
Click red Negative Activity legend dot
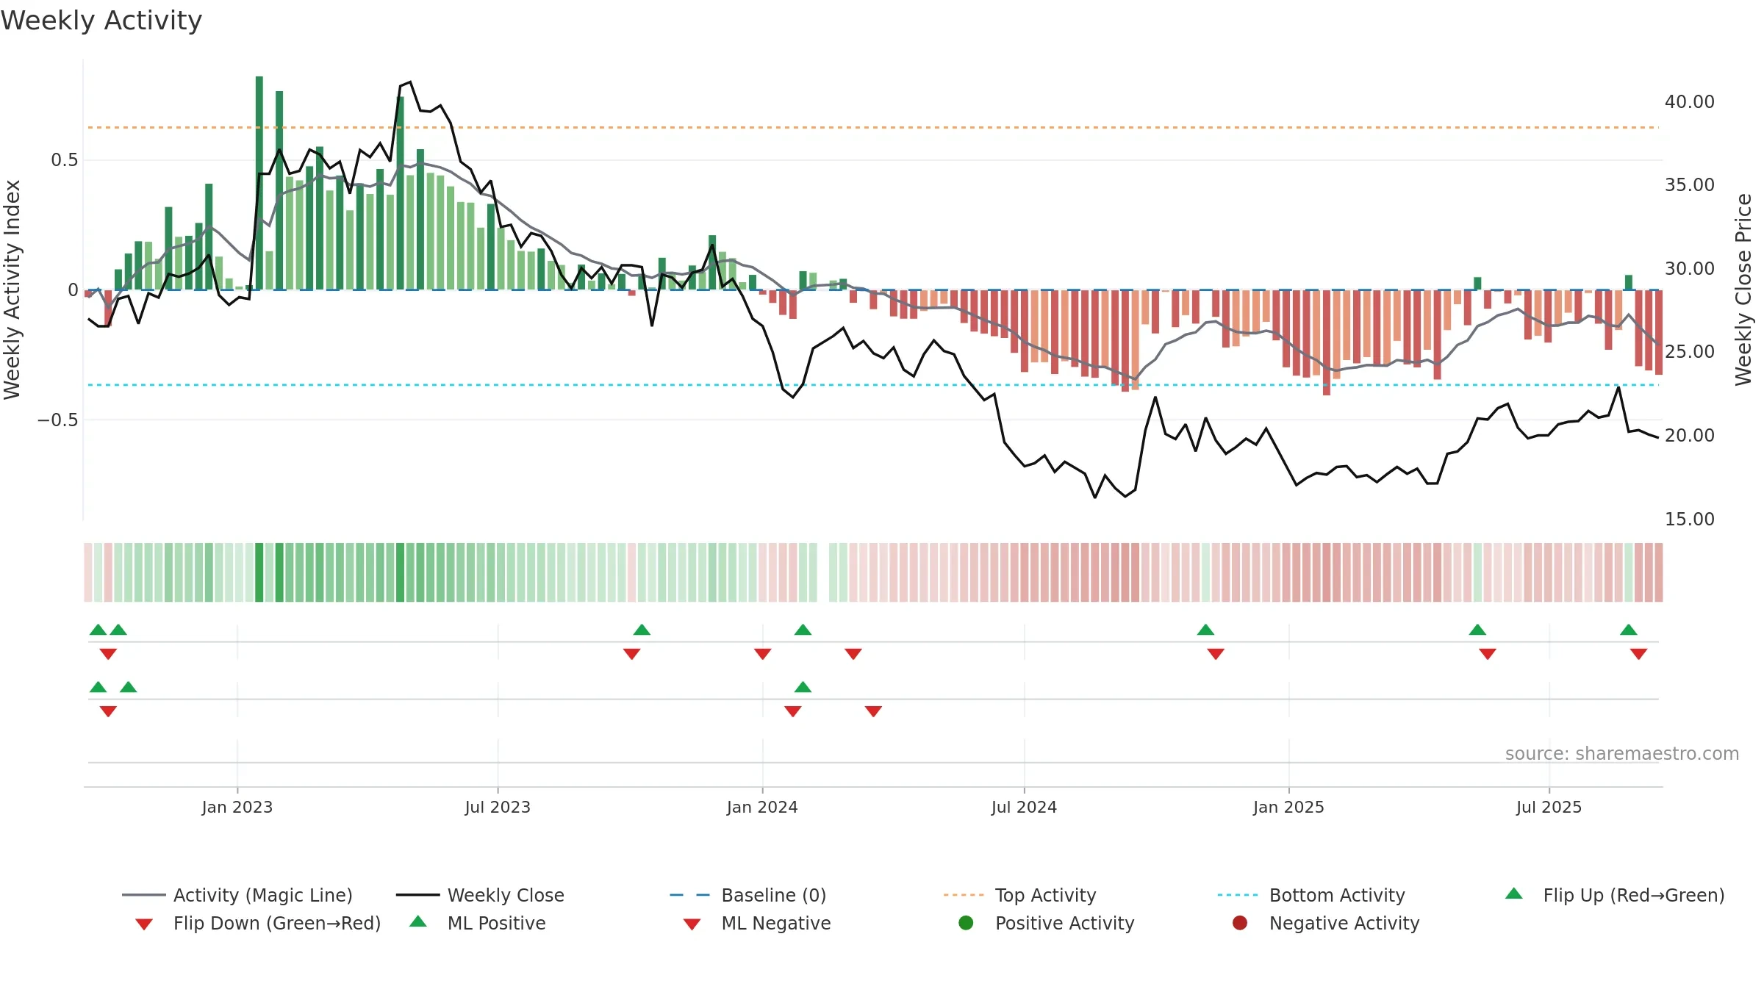[1240, 923]
